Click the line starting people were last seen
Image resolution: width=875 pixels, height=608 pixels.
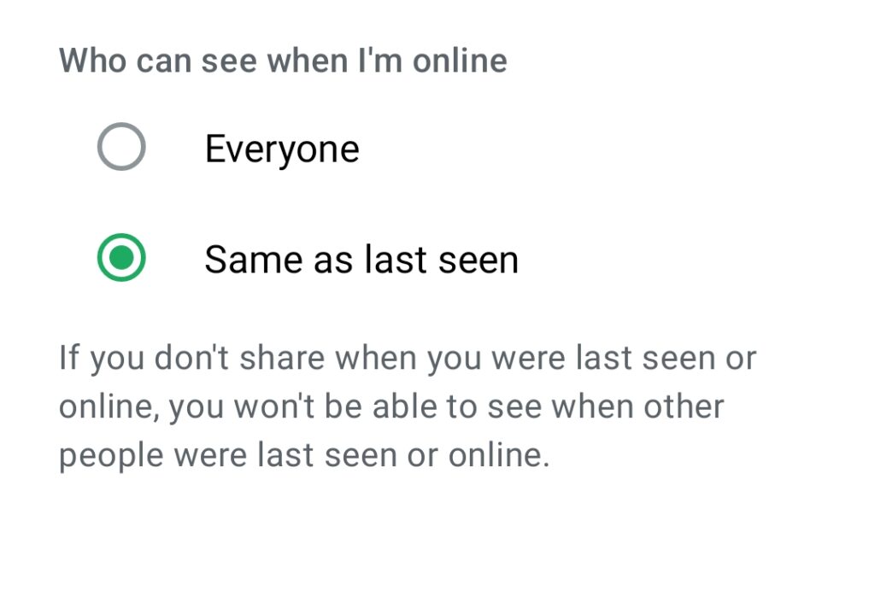[303, 455]
